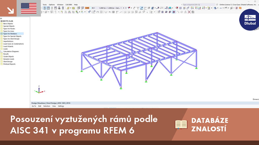Image resolution: width=259 pixels, height=145 pixels.
Task: Toggle the highlighted red display icon in second toolbar
Action: pos(174,12)
